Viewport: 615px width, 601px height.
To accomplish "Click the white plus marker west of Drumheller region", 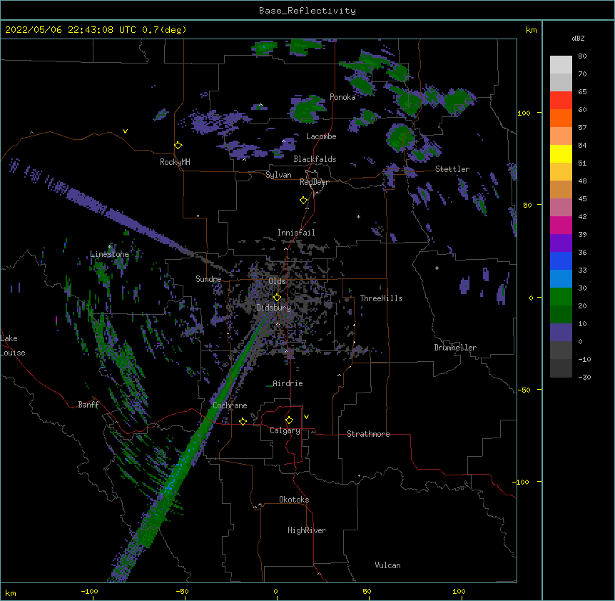I will point(437,268).
